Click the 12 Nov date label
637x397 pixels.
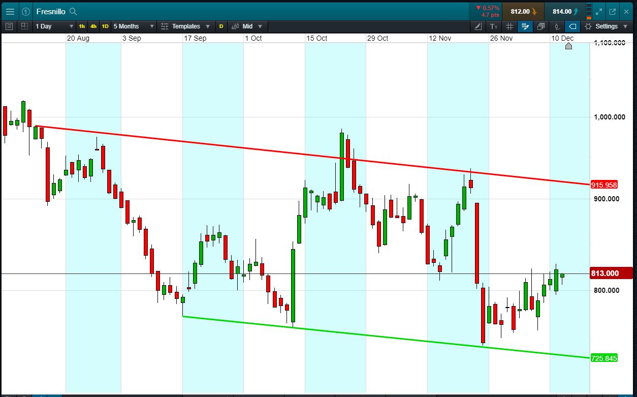(440, 38)
